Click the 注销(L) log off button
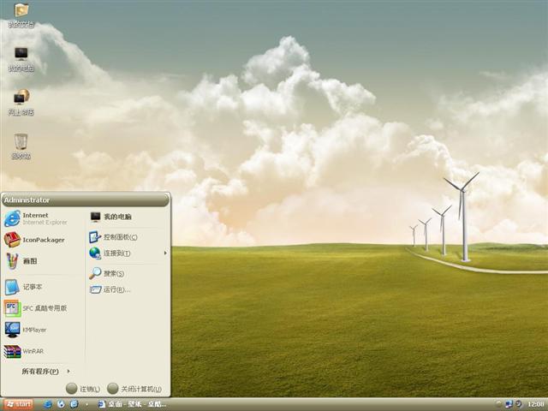The width and height of the screenshot is (548, 411). pos(83,389)
